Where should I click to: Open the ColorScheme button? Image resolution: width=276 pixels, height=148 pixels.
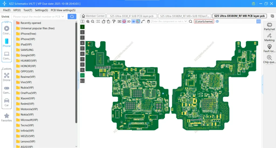(x=204, y=22)
